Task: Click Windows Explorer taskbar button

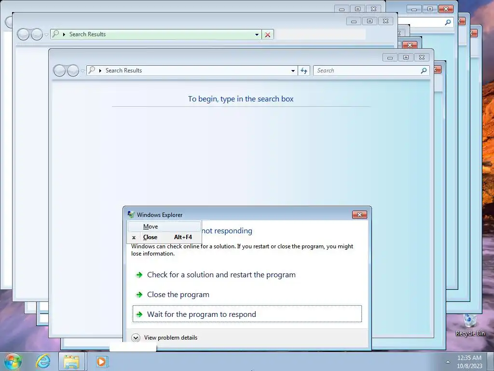Action: (71, 361)
